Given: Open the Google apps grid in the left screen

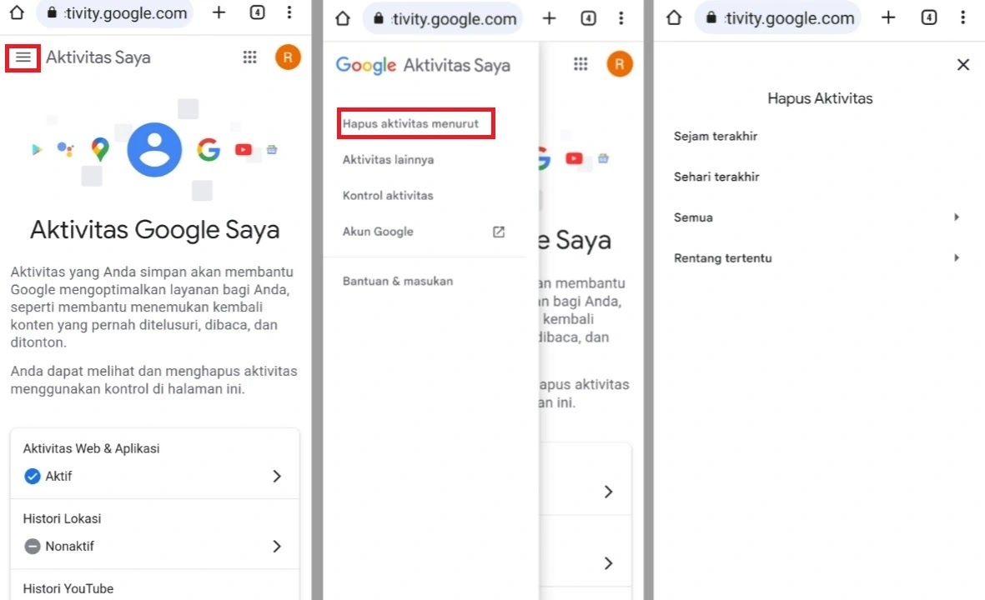Looking at the screenshot, I should coord(250,57).
